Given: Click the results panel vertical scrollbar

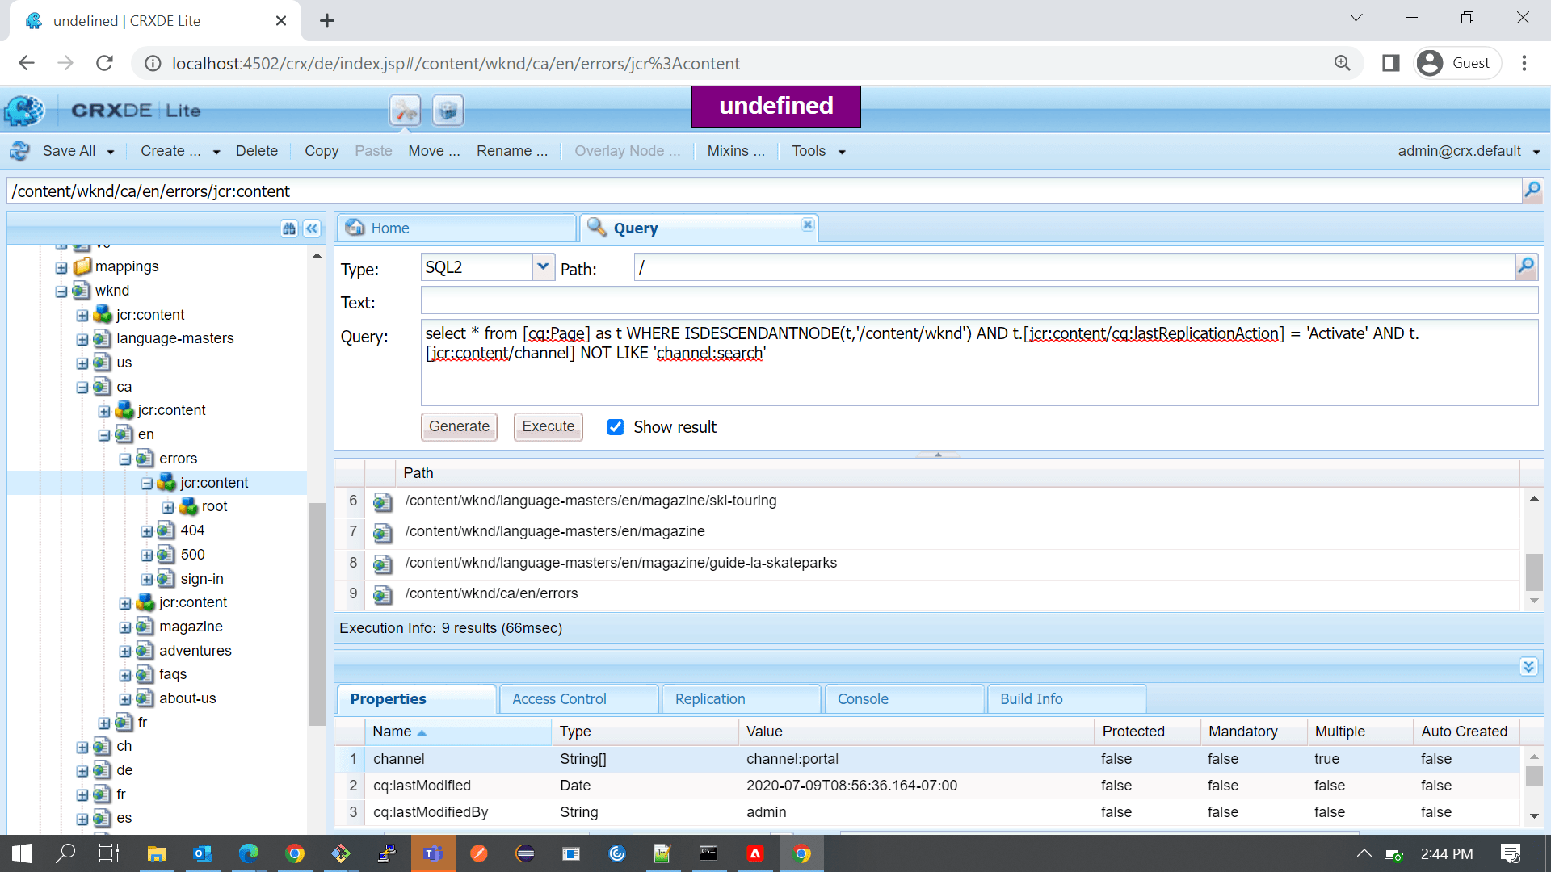Looking at the screenshot, I should (1534, 573).
